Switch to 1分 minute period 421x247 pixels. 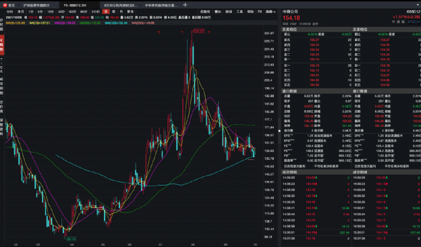[x=31, y=11]
